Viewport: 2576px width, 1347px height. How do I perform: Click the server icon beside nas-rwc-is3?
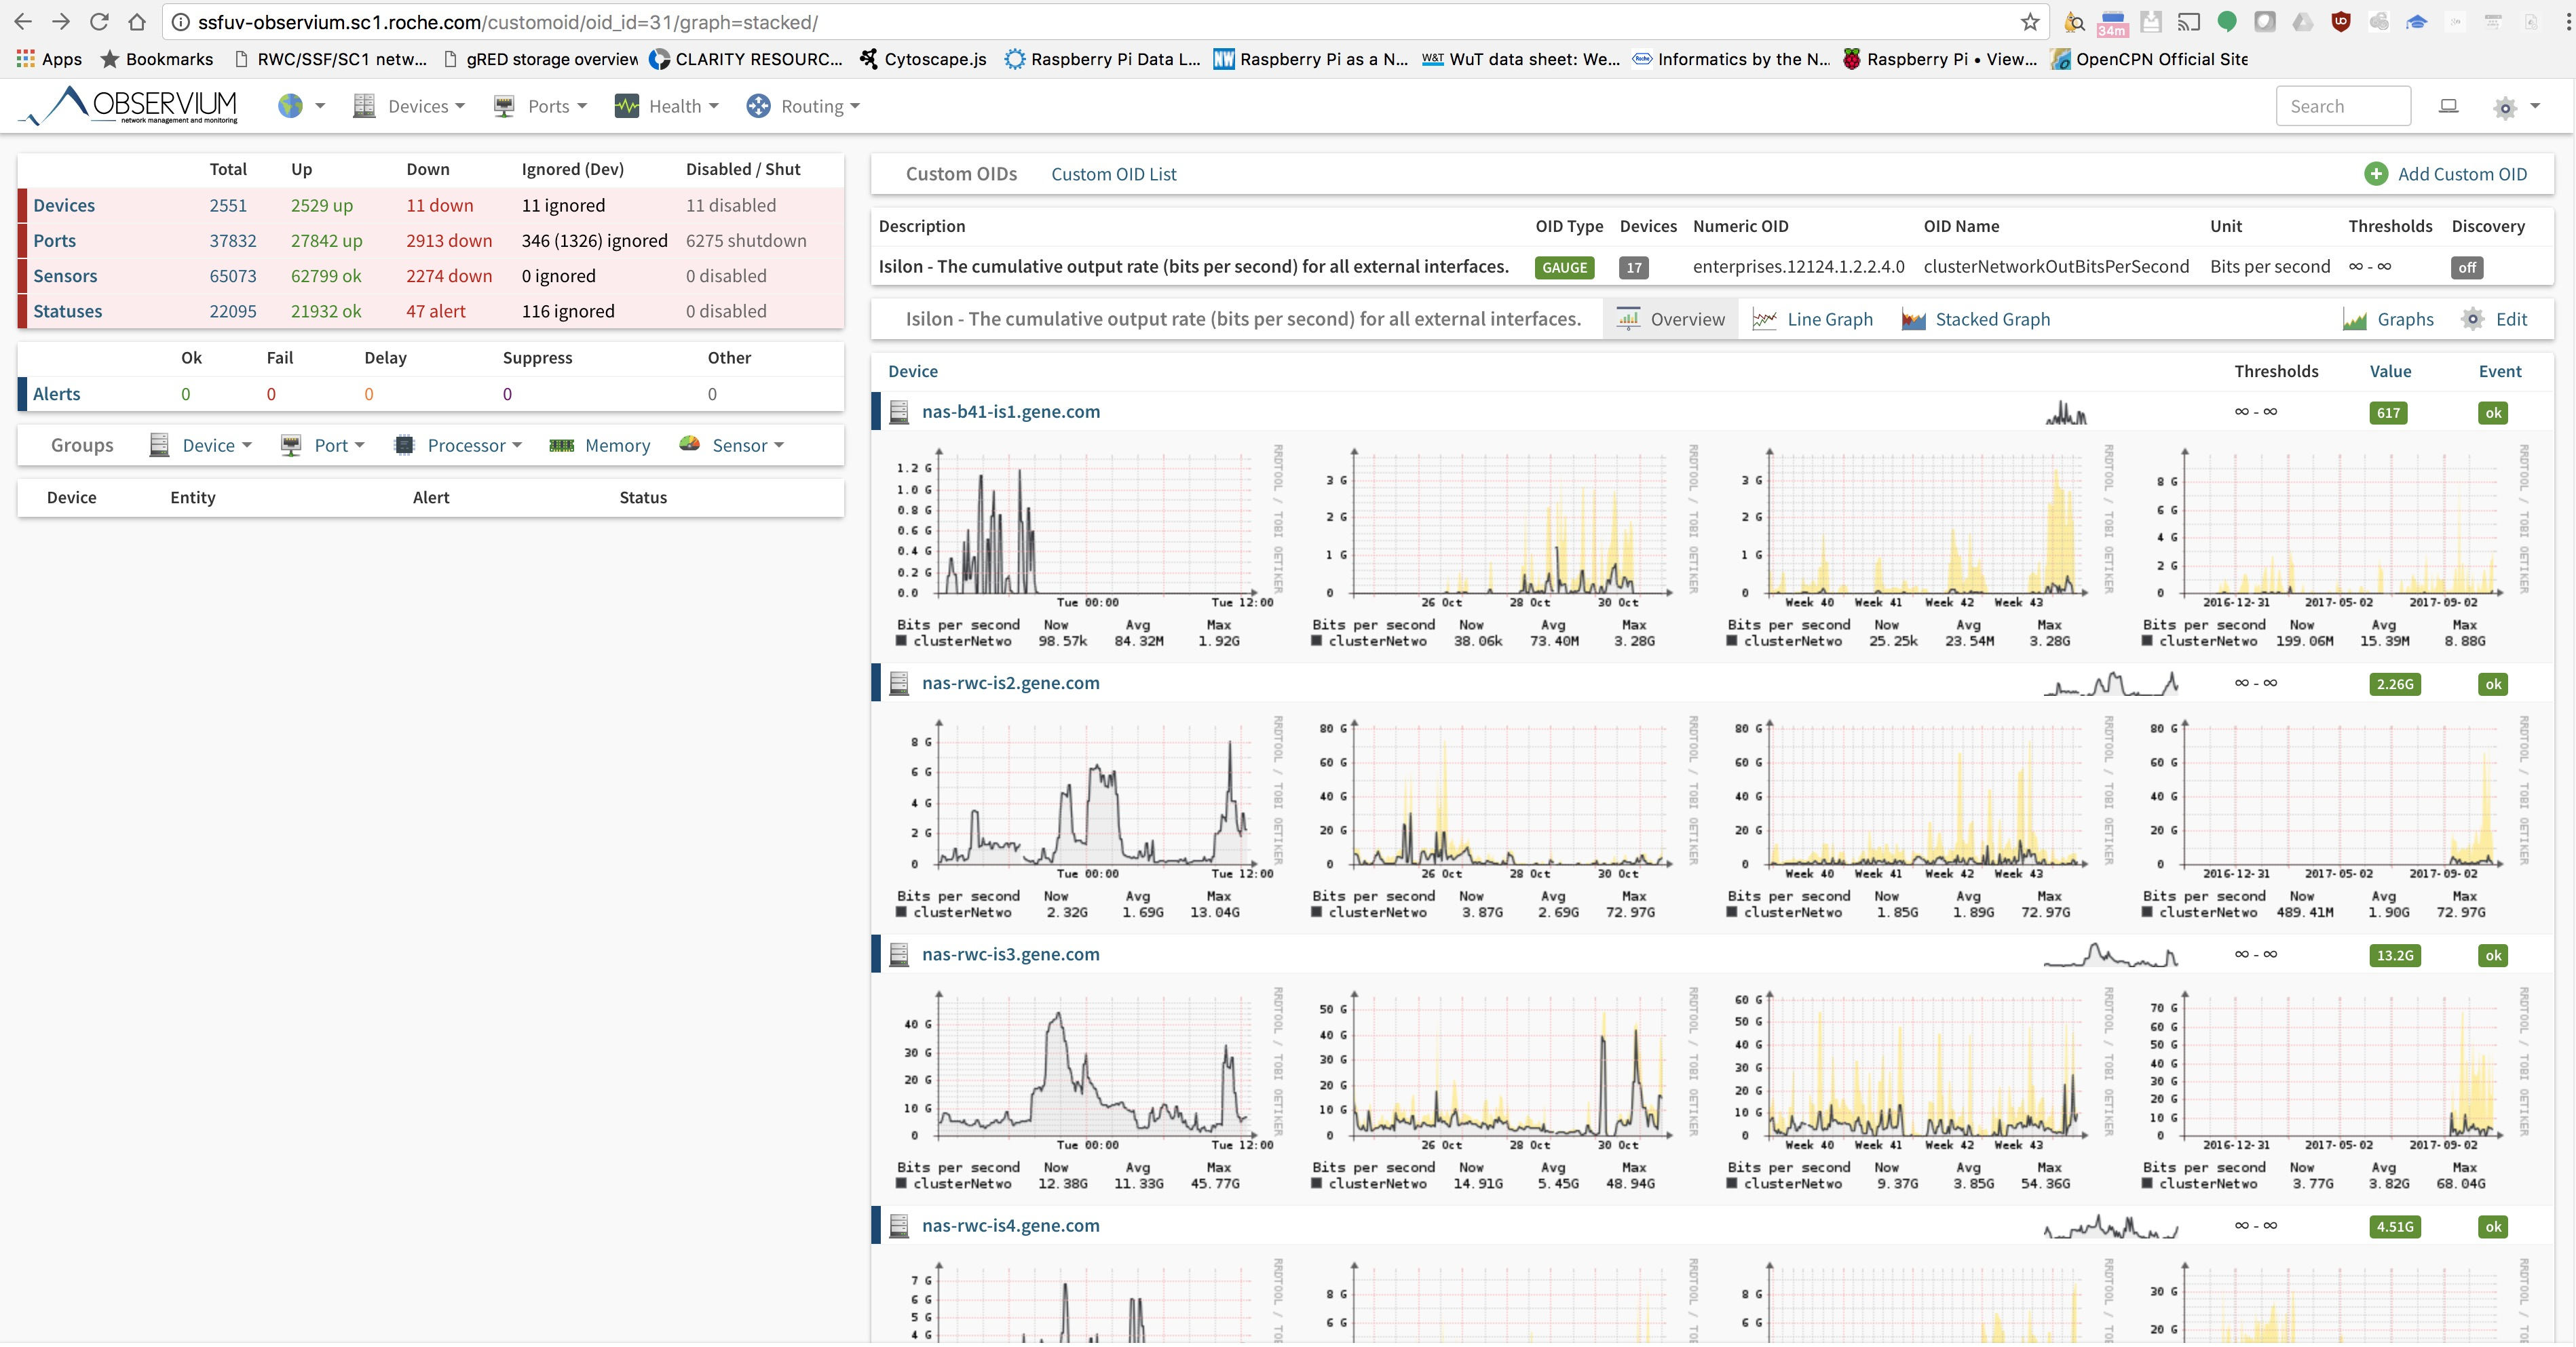click(x=899, y=954)
